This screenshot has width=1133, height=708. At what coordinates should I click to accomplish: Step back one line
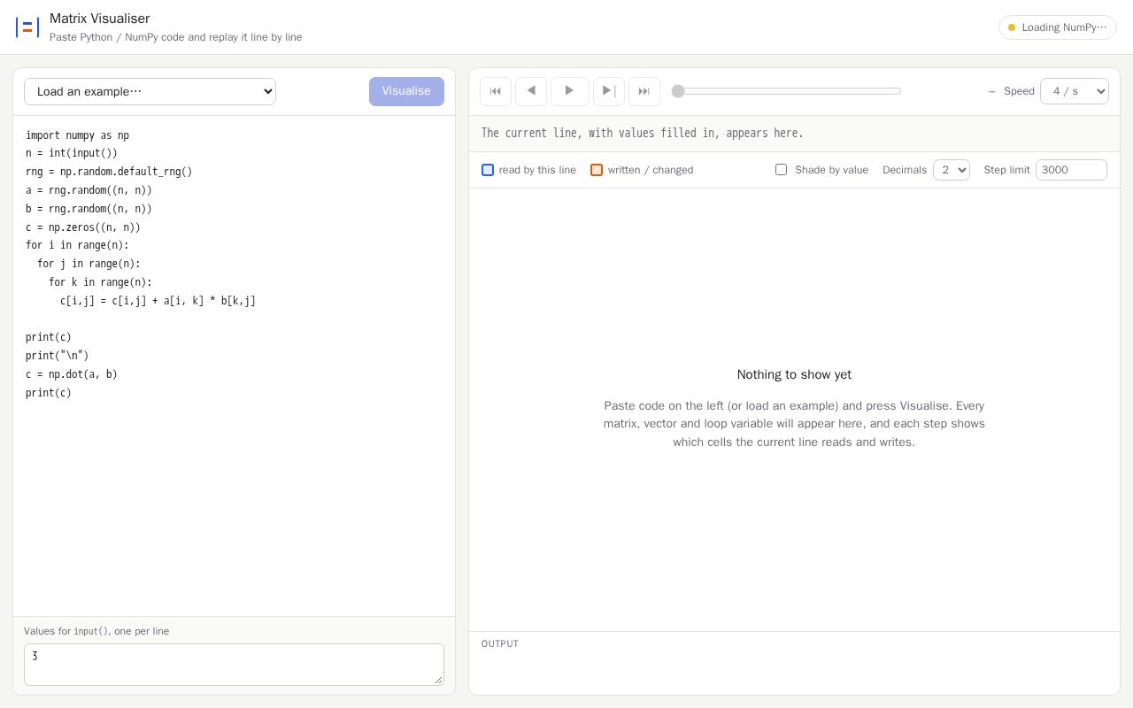click(531, 91)
